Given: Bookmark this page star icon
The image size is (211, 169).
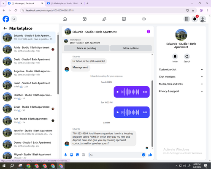Looking at the screenshot, I should pyautogui.click(x=193, y=11).
